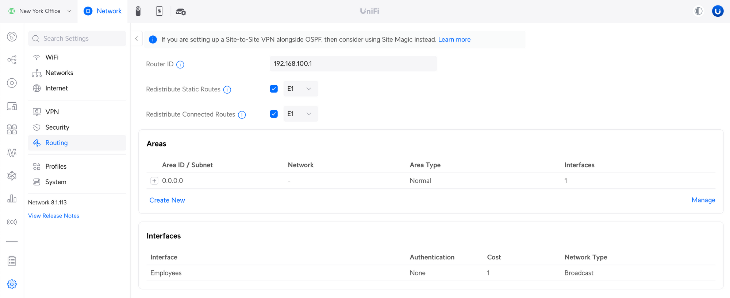This screenshot has height=298, width=730.
Task: Open the topology view icon in sidebar
Action: point(12,60)
